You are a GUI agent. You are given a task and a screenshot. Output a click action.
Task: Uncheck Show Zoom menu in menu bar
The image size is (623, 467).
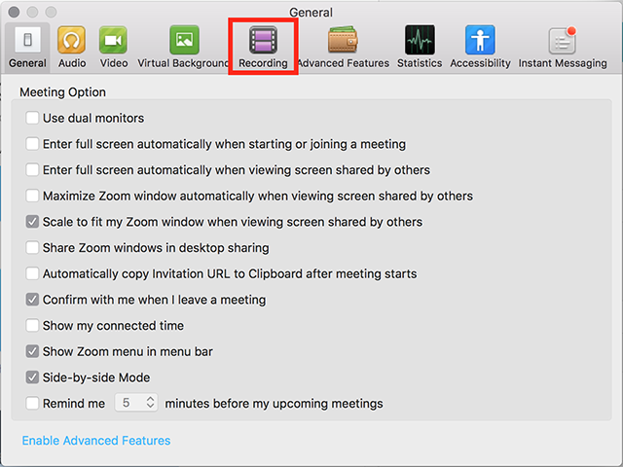[33, 351]
